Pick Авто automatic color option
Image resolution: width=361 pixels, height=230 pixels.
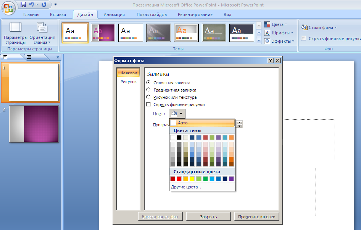(x=202, y=123)
